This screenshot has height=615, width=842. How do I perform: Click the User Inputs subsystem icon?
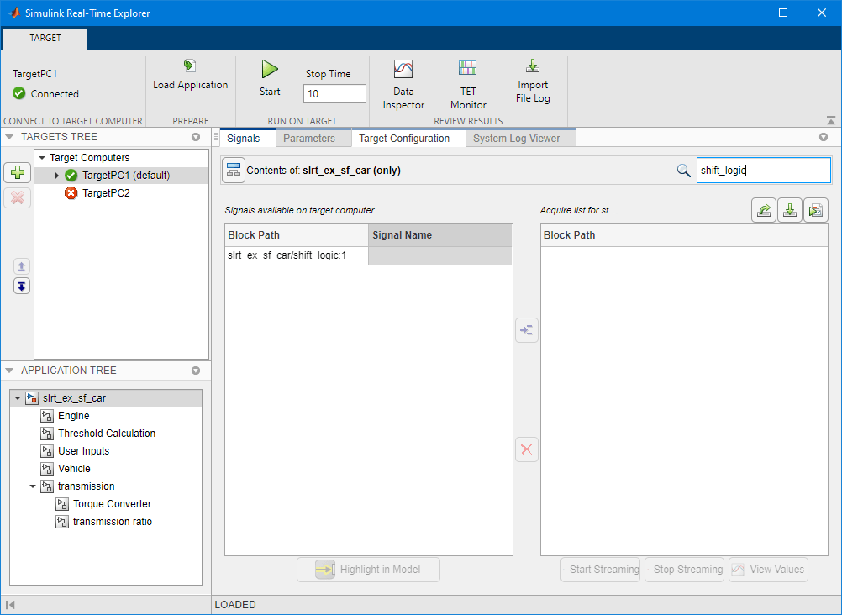point(47,451)
